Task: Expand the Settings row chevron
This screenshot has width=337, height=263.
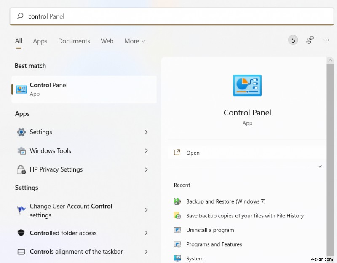Action: click(146, 132)
